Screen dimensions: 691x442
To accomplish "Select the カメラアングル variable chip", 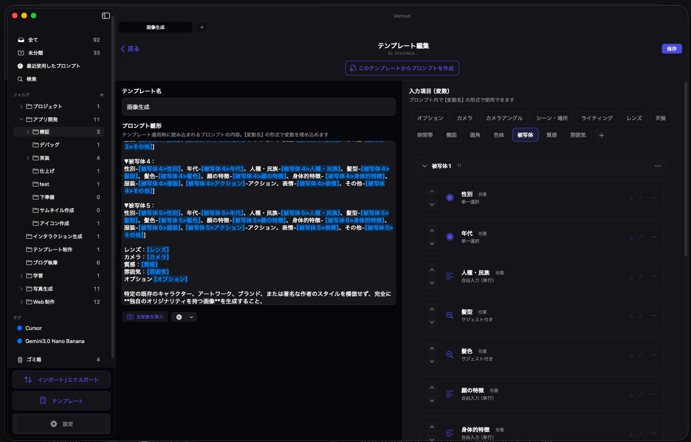I will pos(504,118).
